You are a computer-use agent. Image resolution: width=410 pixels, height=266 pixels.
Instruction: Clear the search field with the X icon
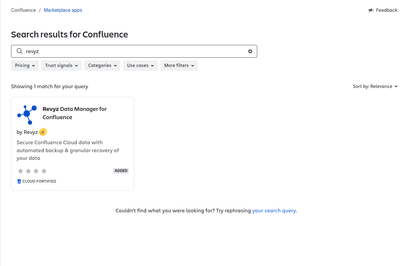click(x=250, y=51)
